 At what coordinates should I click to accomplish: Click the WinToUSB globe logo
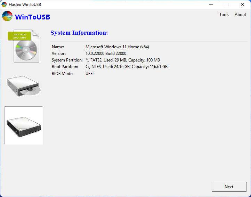point(7,16)
